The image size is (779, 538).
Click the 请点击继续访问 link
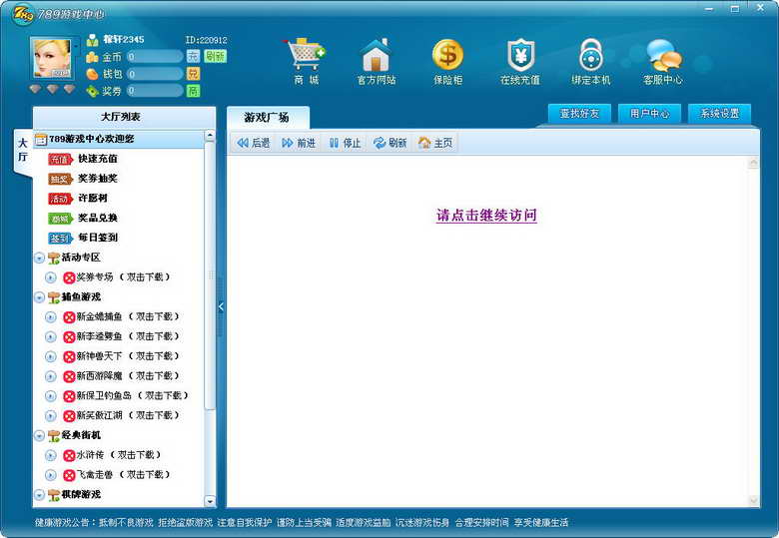(x=486, y=216)
